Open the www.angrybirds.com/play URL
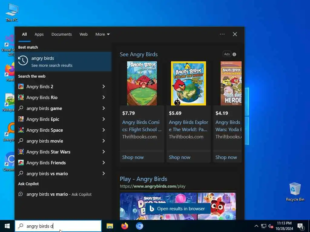The image size is (310, 232). tap(153, 186)
